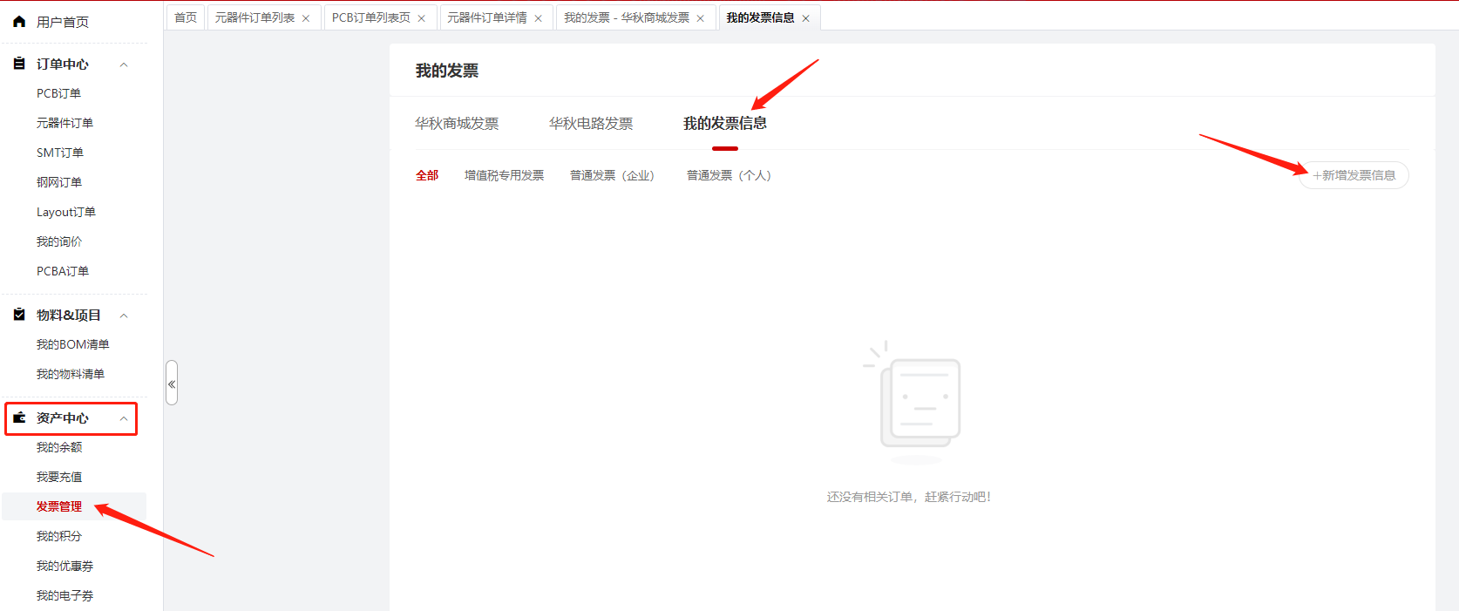Filter by 普通发票（企业）

pyautogui.click(x=612, y=175)
